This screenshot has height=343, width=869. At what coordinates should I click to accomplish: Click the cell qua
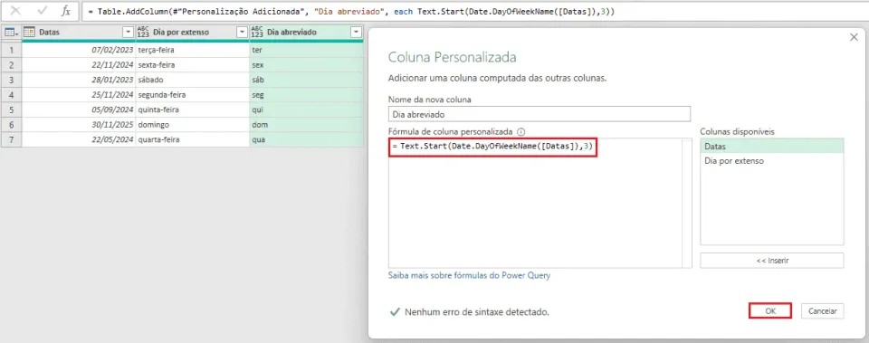(307, 140)
